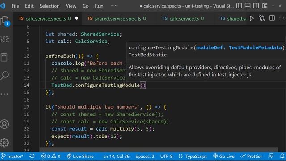Viewport: 286px width, 161px height.
Task: Open the Nx Console (N>) activity bar icon
Action: [x=4, y=39]
